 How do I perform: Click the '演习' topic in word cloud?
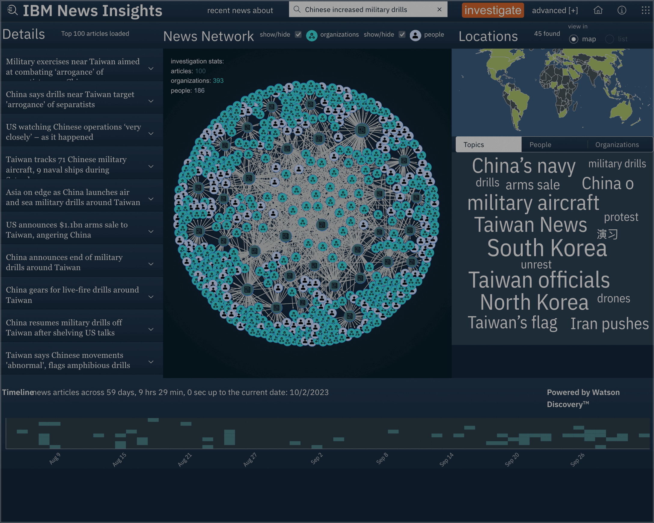coord(607,234)
